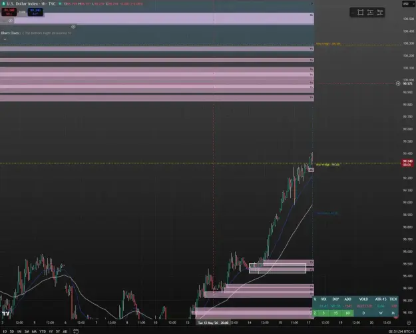The height and width of the screenshot is (334, 416).
Task: Click the third icon in the floating drawing toolbar
Action: pos(370,13)
